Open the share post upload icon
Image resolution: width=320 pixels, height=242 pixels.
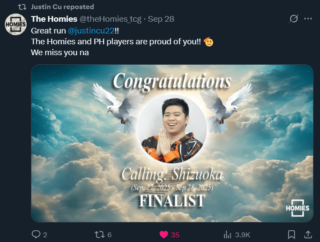pyautogui.click(x=308, y=235)
